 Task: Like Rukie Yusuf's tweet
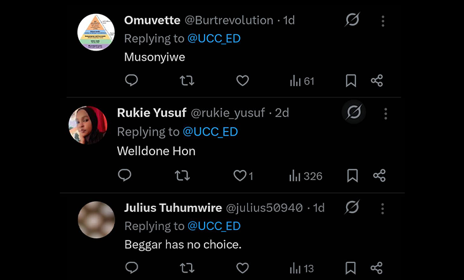(x=240, y=175)
